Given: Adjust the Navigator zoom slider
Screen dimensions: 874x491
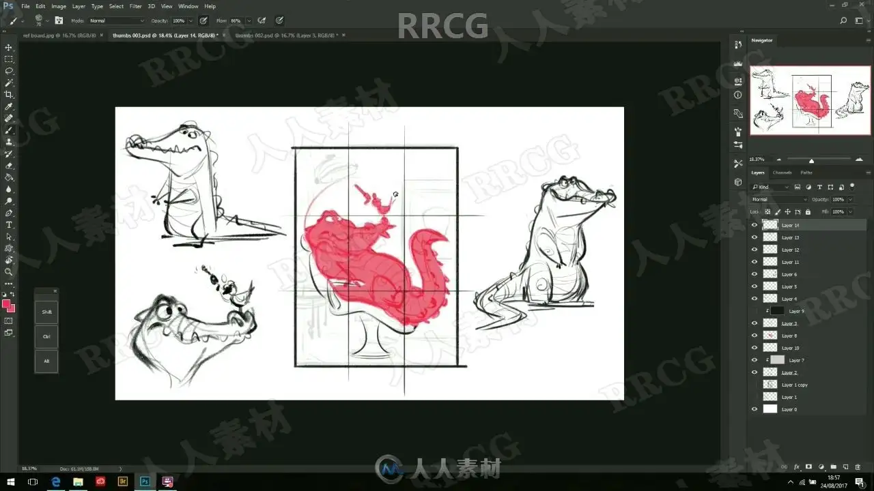Looking at the screenshot, I should (811, 161).
